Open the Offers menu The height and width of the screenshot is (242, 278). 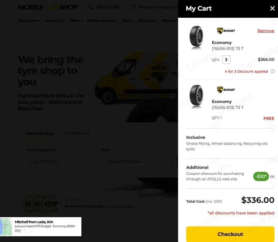pyautogui.click(x=76, y=21)
